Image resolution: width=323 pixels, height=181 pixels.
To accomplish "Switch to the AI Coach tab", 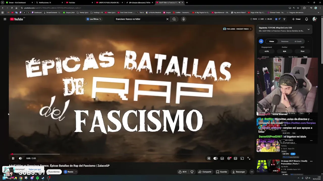I will point(298,41).
